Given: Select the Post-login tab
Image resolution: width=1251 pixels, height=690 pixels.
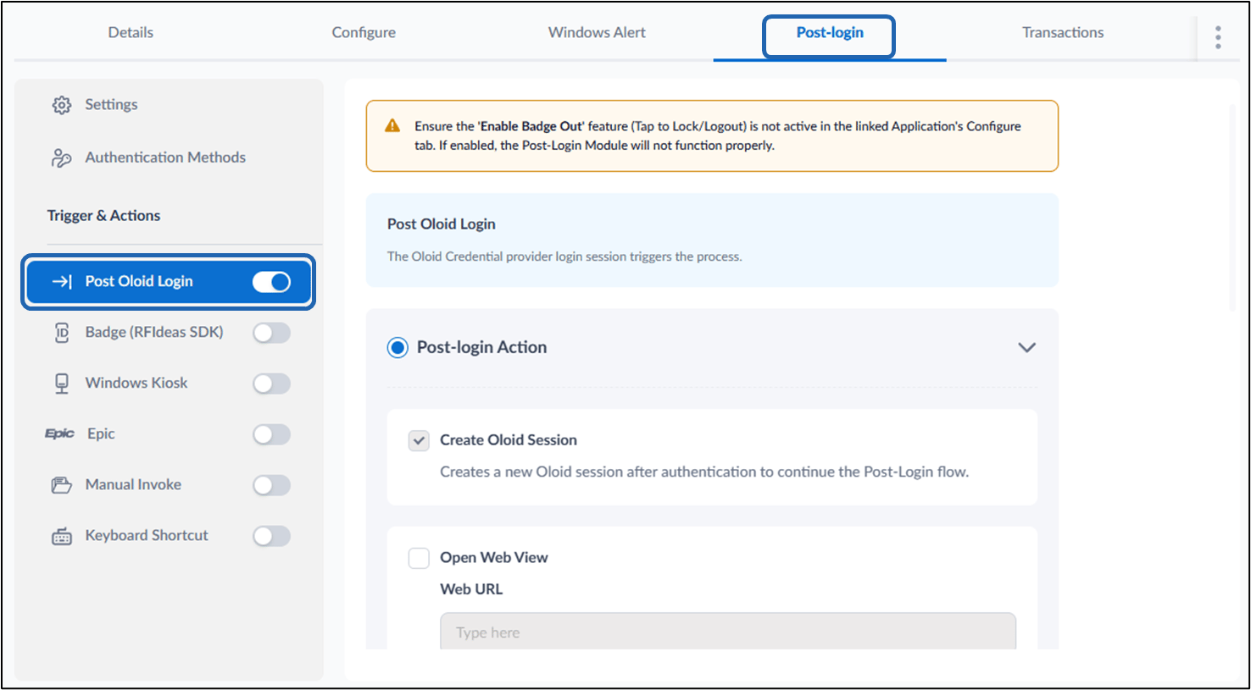Looking at the screenshot, I should click(x=830, y=32).
